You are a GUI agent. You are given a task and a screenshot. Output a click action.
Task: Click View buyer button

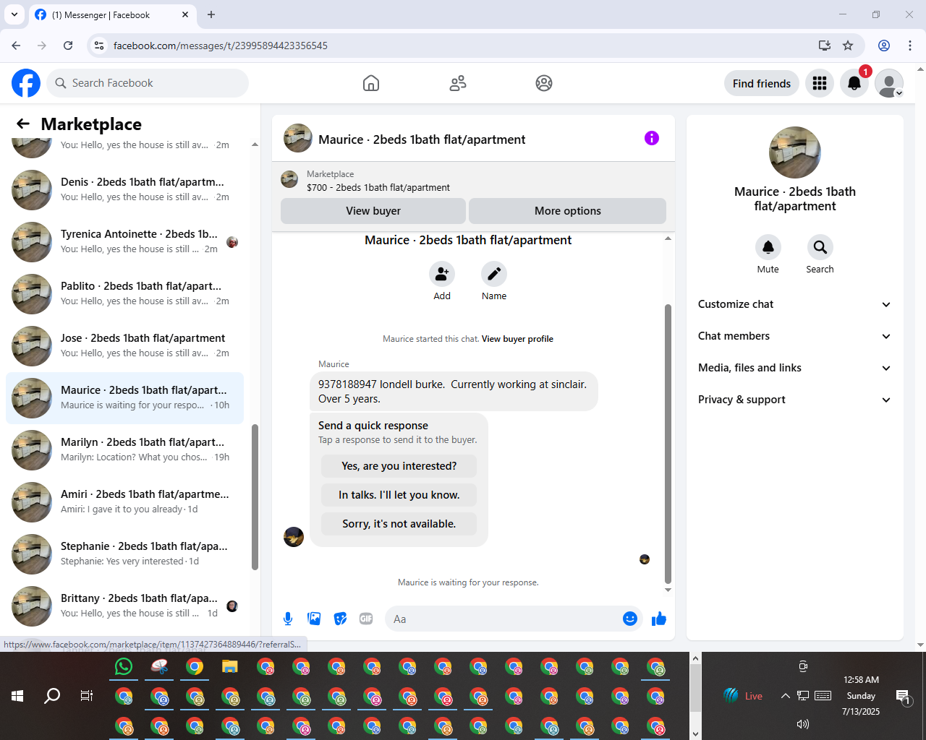click(x=373, y=211)
